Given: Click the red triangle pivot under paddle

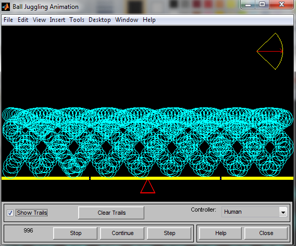Looking at the screenshot, I should point(148,187).
